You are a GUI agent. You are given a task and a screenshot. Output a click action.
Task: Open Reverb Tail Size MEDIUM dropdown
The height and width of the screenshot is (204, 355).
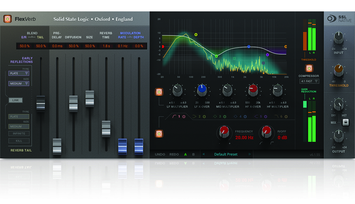click(19, 127)
